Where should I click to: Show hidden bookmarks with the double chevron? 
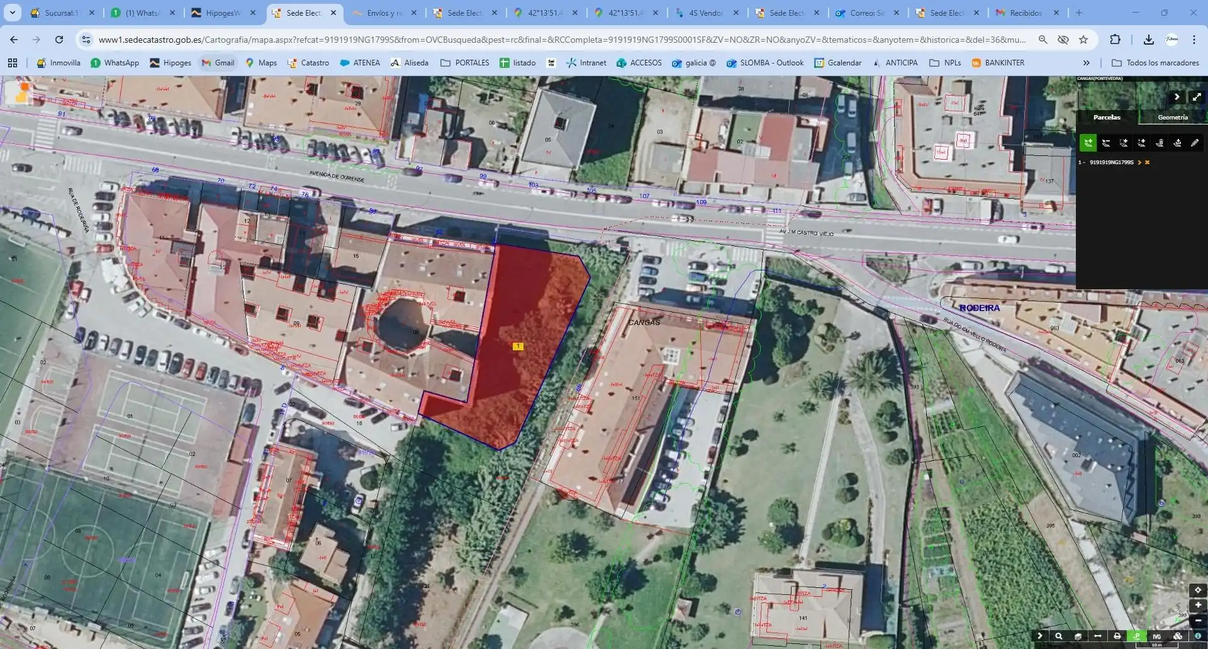point(1086,63)
